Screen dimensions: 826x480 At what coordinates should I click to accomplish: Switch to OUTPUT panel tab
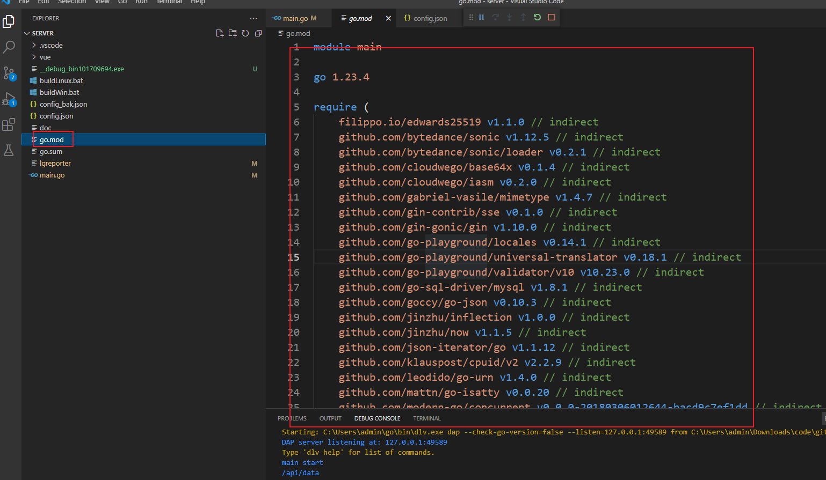pyautogui.click(x=330, y=418)
